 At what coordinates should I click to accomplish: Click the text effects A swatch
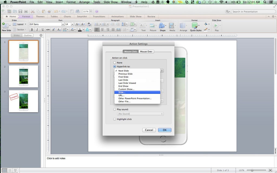coord(87,30)
